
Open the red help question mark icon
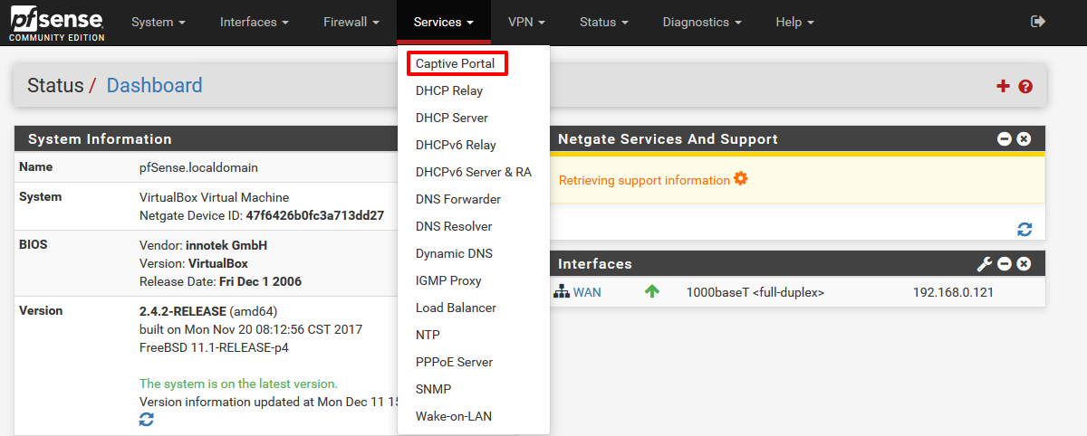click(x=1025, y=87)
